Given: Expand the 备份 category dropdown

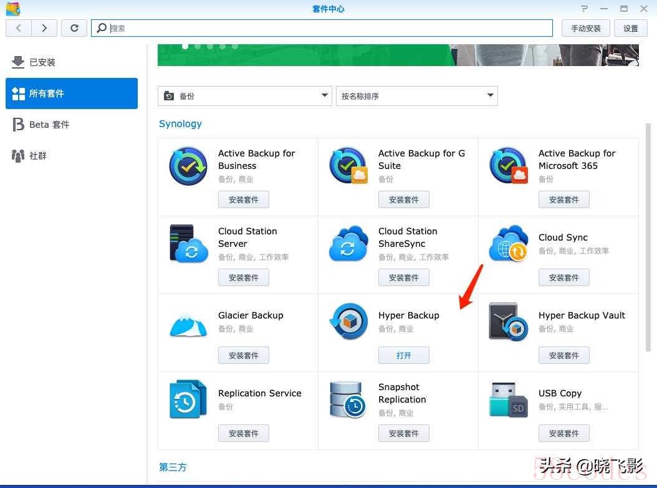Looking at the screenshot, I should 245,96.
